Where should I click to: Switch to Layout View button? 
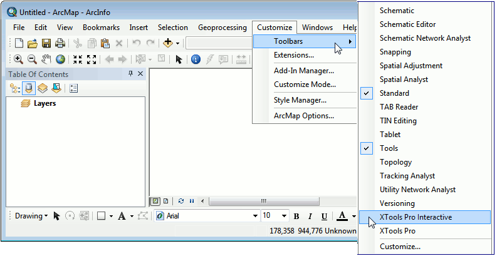166,201
